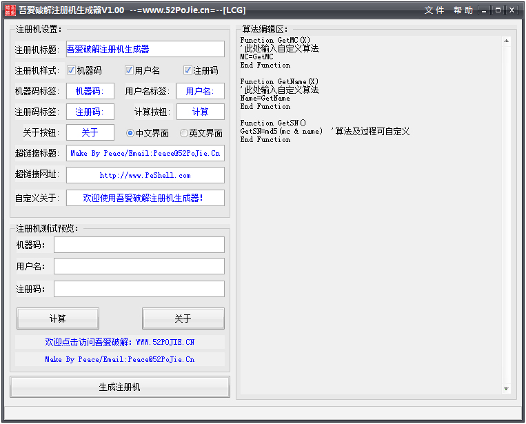The height and width of the screenshot is (424, 526).
Task: Click scroll-down arrow in algorithm editor
Action: (x=506, y=390)
